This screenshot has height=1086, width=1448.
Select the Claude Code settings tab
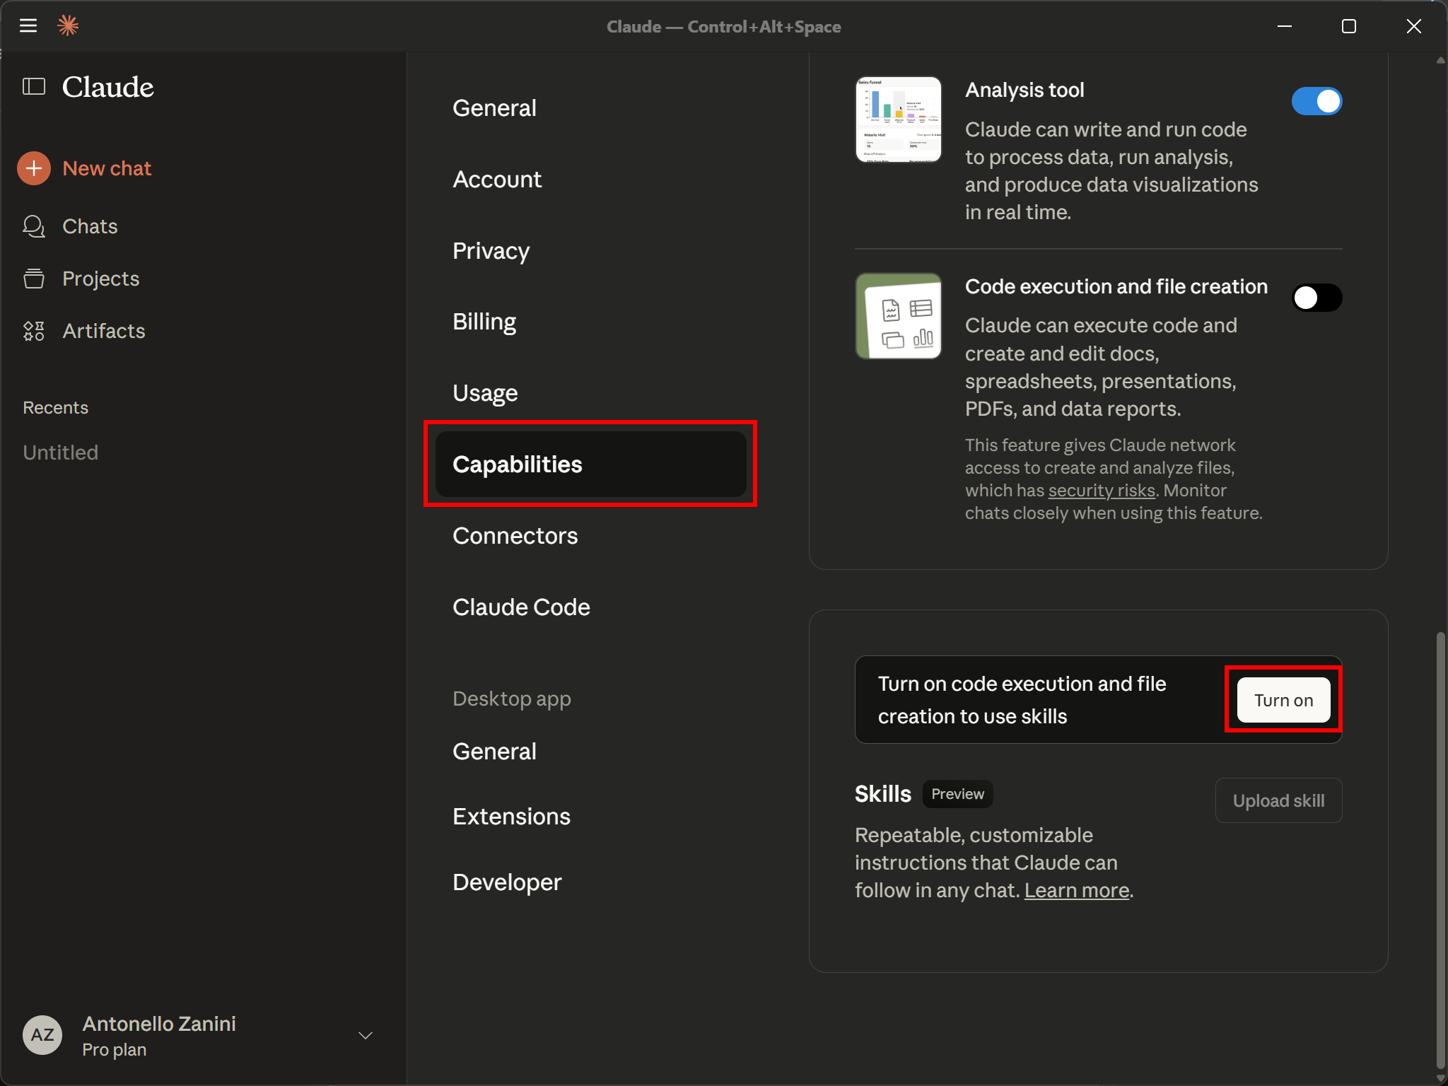tap(521, 607)
